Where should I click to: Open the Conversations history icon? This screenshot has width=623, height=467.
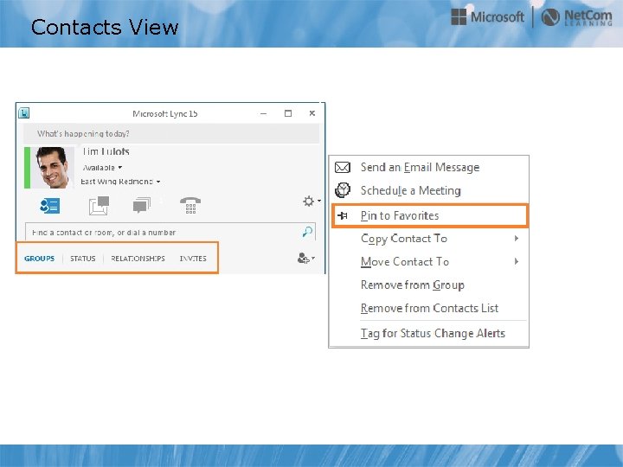(142, 205)
